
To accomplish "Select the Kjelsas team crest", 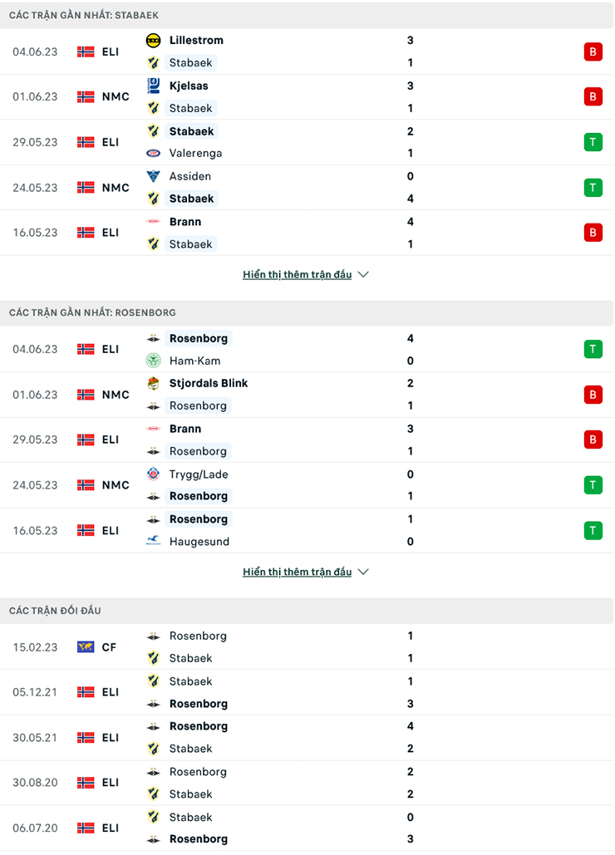I will point(154,86).
